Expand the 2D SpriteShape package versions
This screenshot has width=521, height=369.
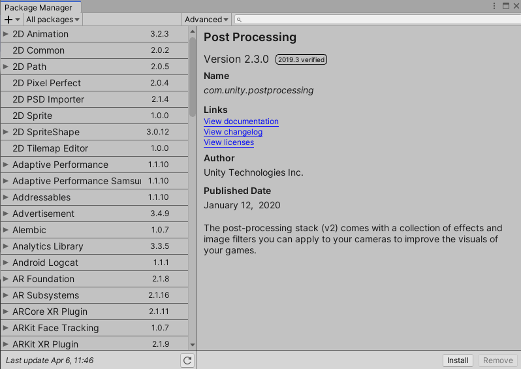5,132
